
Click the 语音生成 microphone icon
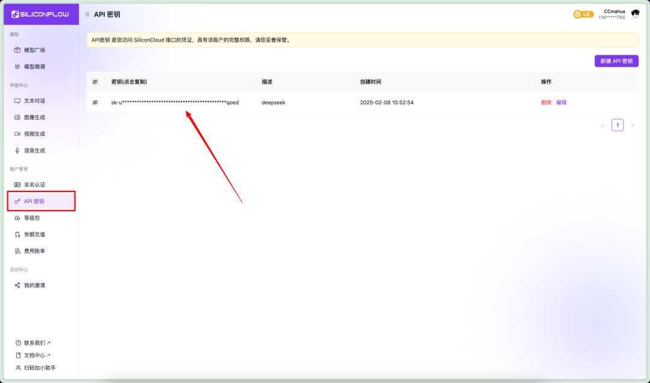click(x=17, y=151)
